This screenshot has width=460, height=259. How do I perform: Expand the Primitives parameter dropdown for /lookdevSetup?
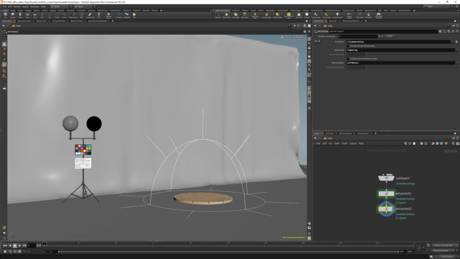click(x=452, y=41)
